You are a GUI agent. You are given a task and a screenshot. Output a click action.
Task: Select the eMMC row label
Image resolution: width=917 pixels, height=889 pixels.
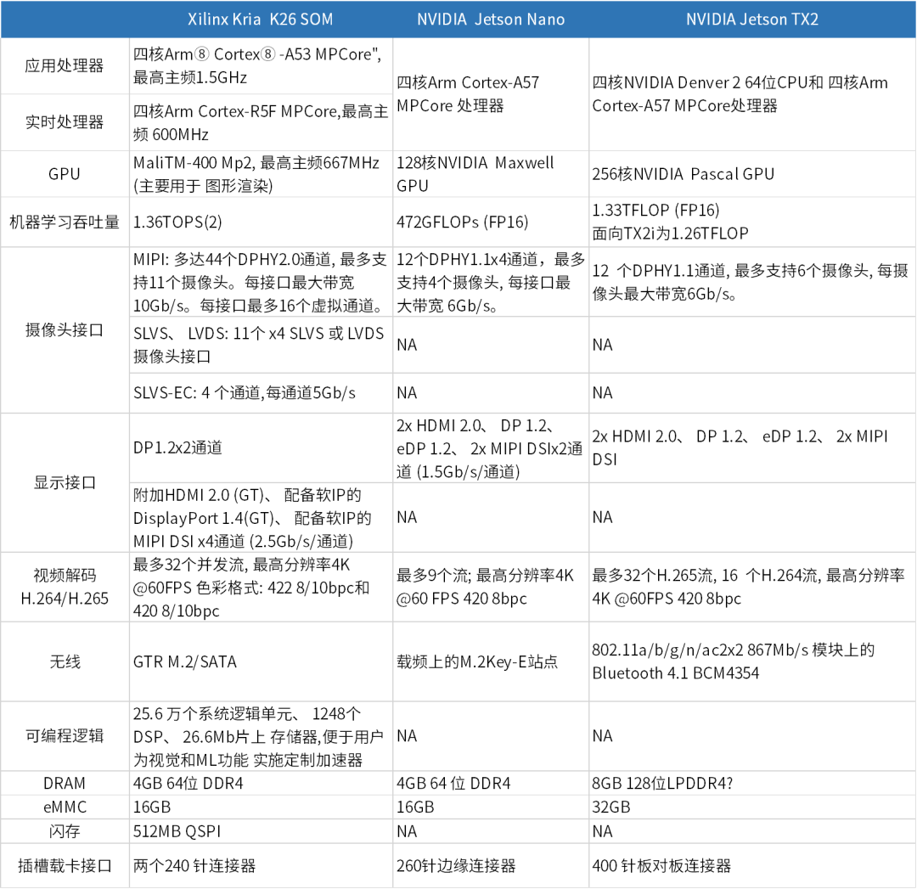point(65,807)
